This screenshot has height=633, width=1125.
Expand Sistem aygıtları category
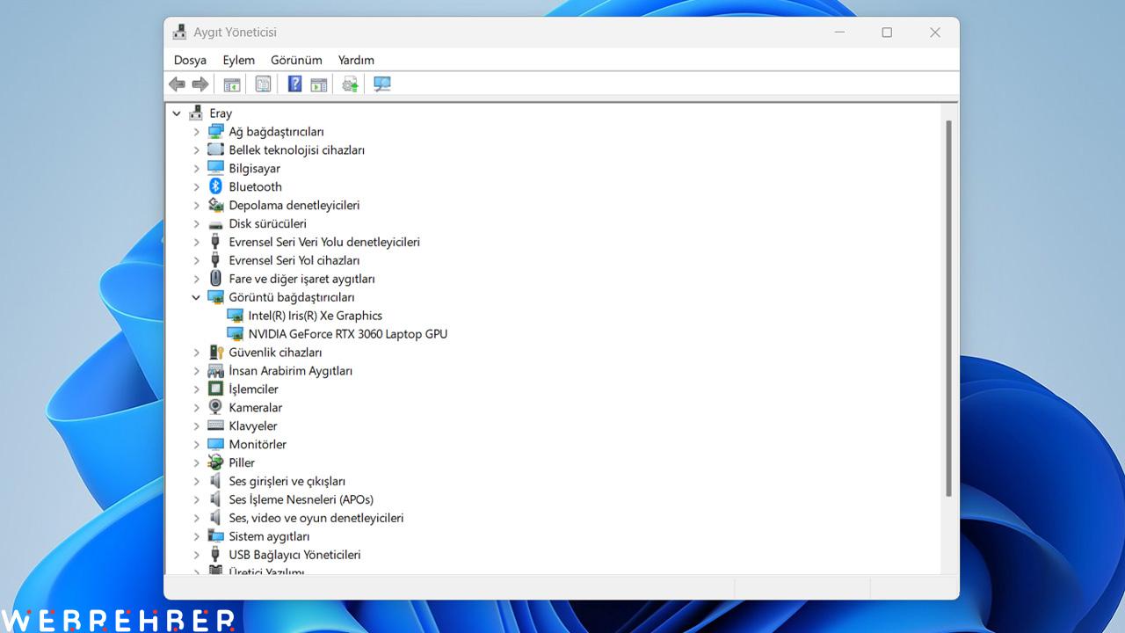196,536
